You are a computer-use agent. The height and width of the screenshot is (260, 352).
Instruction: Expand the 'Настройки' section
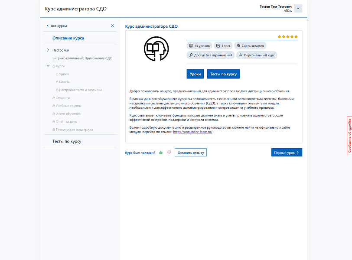tap(49, 50)
